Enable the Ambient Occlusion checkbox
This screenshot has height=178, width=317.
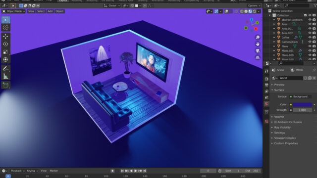click(275, 122)
